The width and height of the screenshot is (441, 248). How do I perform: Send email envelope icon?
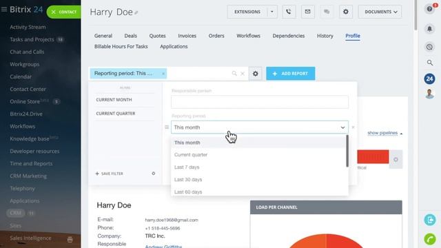tap(308, 12)
